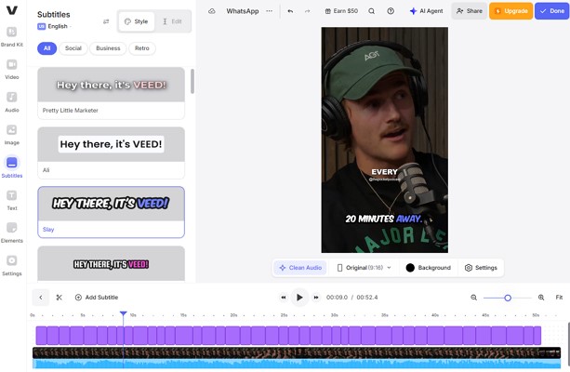This screenshot has height=372, width=570.
Task: Zoom out the timeline
Action: (473, 298)
